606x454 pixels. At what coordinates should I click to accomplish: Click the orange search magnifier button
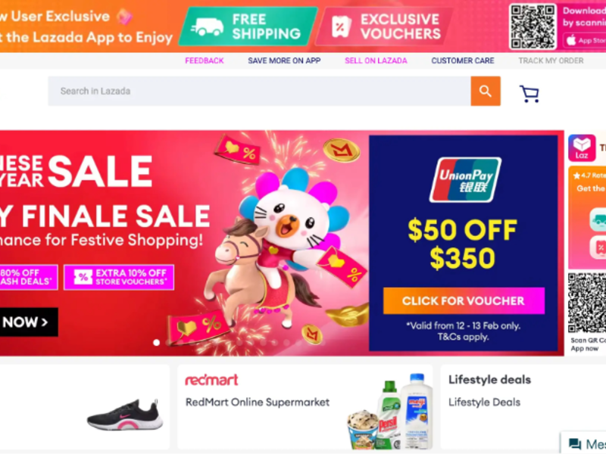click(x=486, y=91)
